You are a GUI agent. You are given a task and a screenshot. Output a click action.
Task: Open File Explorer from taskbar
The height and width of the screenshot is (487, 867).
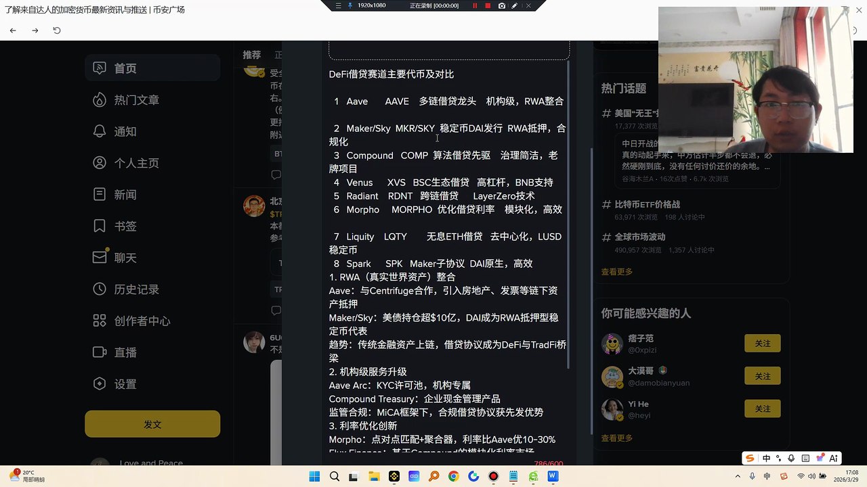point(374,477)
